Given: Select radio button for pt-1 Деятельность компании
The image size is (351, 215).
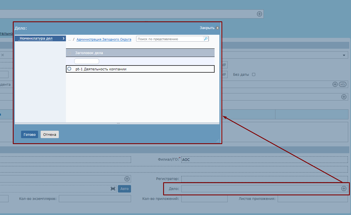Looking at the screenshot, I should coord(69,69).
